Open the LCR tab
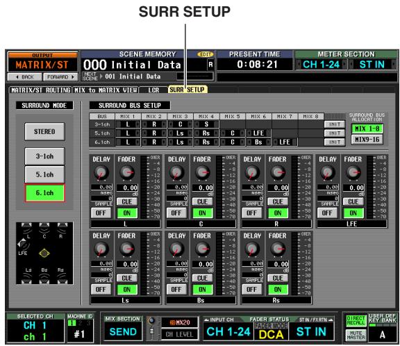Viewport: 400px width, 346px height. tap(153, 90)
